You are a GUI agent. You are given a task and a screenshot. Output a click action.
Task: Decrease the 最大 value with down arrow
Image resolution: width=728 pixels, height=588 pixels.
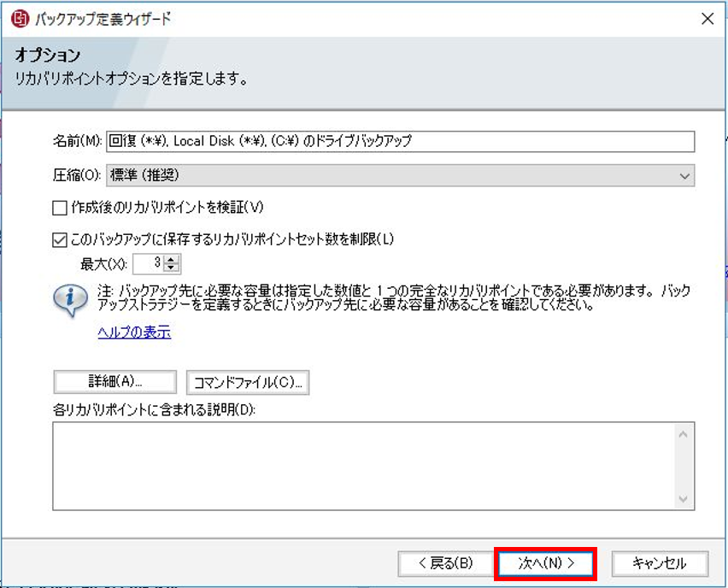[x=171, y=268]
